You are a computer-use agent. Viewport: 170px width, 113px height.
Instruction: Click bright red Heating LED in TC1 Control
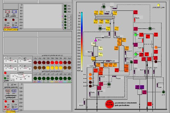tap(6, 101)
